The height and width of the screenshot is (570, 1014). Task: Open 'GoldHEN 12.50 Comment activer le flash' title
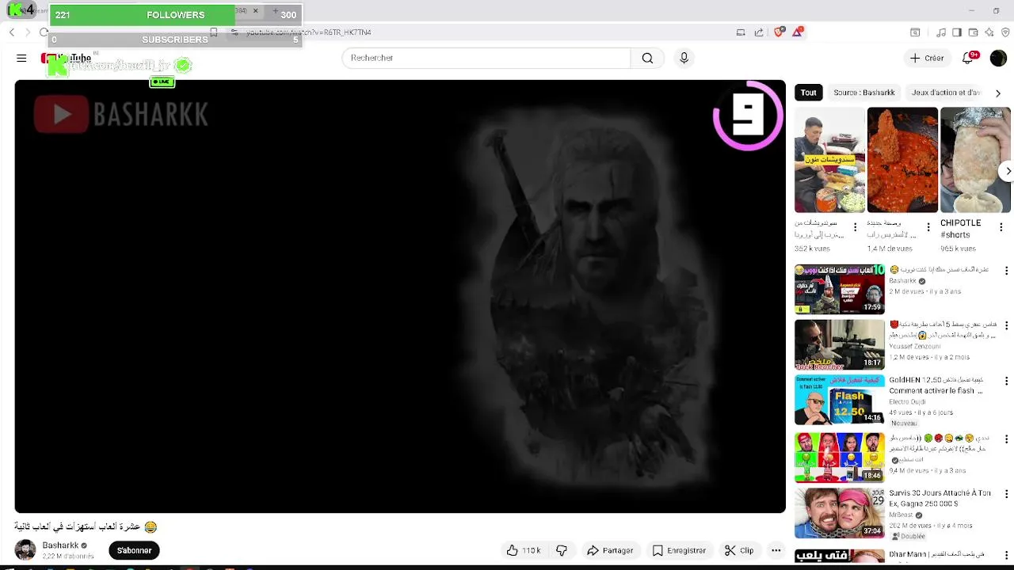pyautogui.click(x=937, y=385)
